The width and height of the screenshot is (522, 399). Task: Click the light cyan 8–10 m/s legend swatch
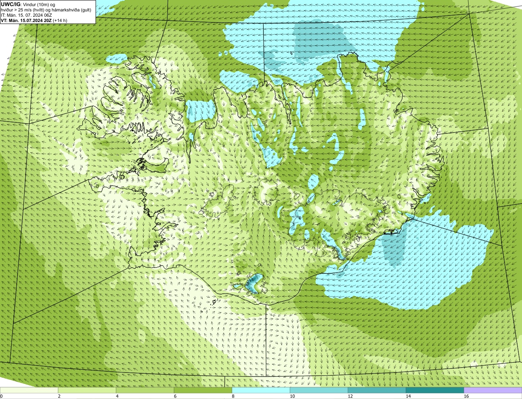(261, 390)
